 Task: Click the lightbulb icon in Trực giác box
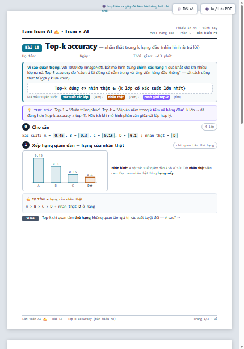click(x=29, y=110)
